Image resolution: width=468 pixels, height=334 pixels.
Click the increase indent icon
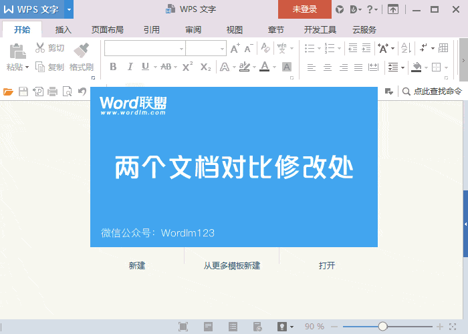point(366,48)
